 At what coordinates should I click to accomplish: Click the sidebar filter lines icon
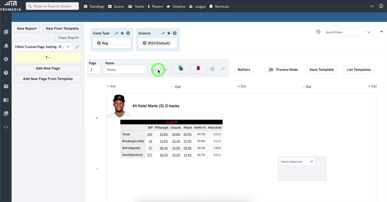(x=6, y=18)
